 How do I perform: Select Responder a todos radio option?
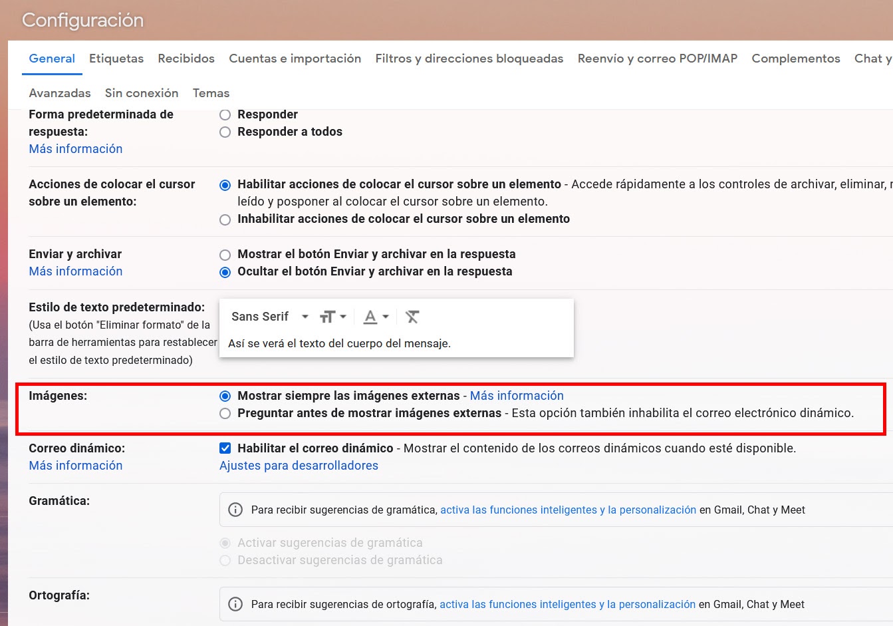[225, 132]
